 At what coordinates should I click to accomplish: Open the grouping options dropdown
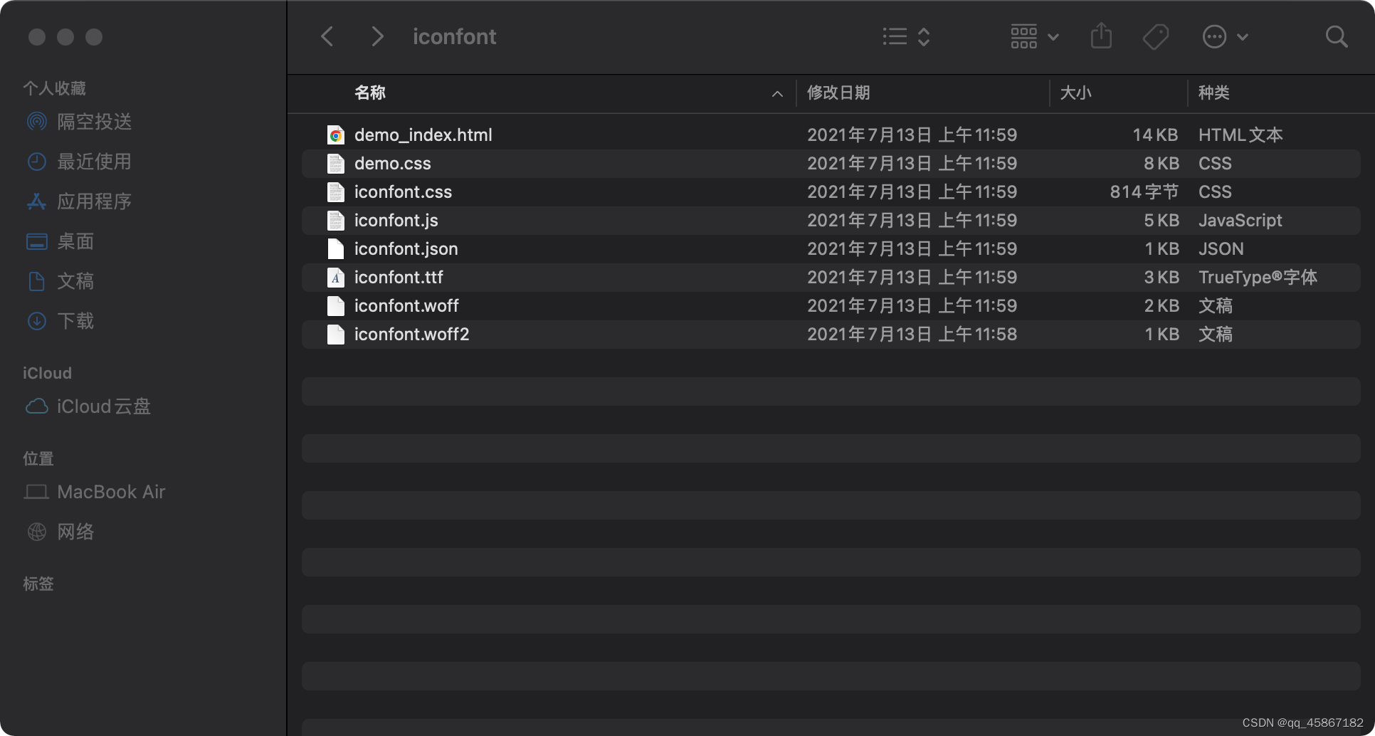(x=1033, y=36)
